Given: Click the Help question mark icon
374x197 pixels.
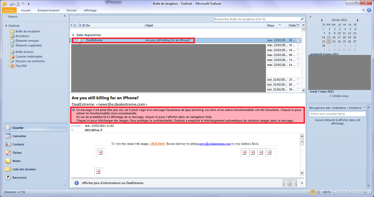Looking at the screenshot, I should pyautogui.click(x=369, y=10).
